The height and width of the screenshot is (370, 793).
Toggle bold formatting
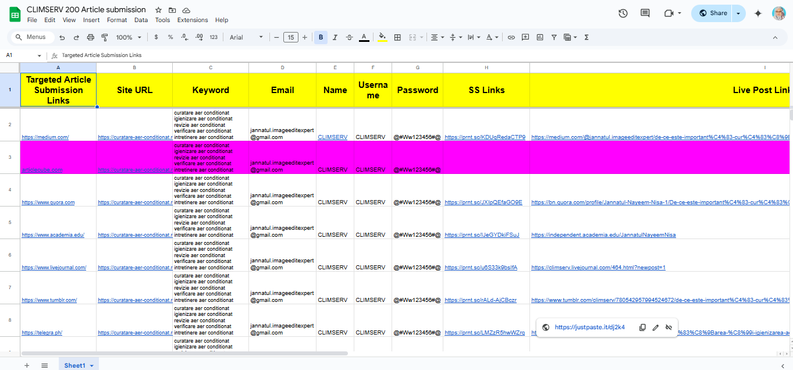[321, 37]
